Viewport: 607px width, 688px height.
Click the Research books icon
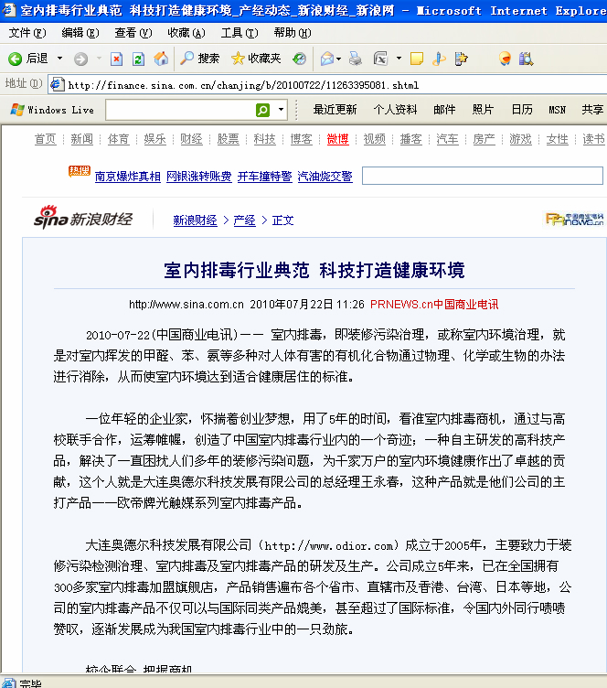point(526,59)
